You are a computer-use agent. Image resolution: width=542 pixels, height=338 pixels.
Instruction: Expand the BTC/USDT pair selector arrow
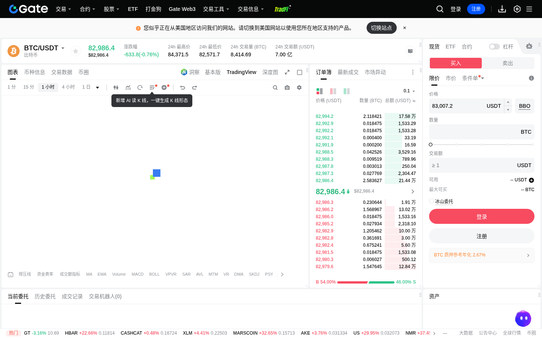(63, 48)
